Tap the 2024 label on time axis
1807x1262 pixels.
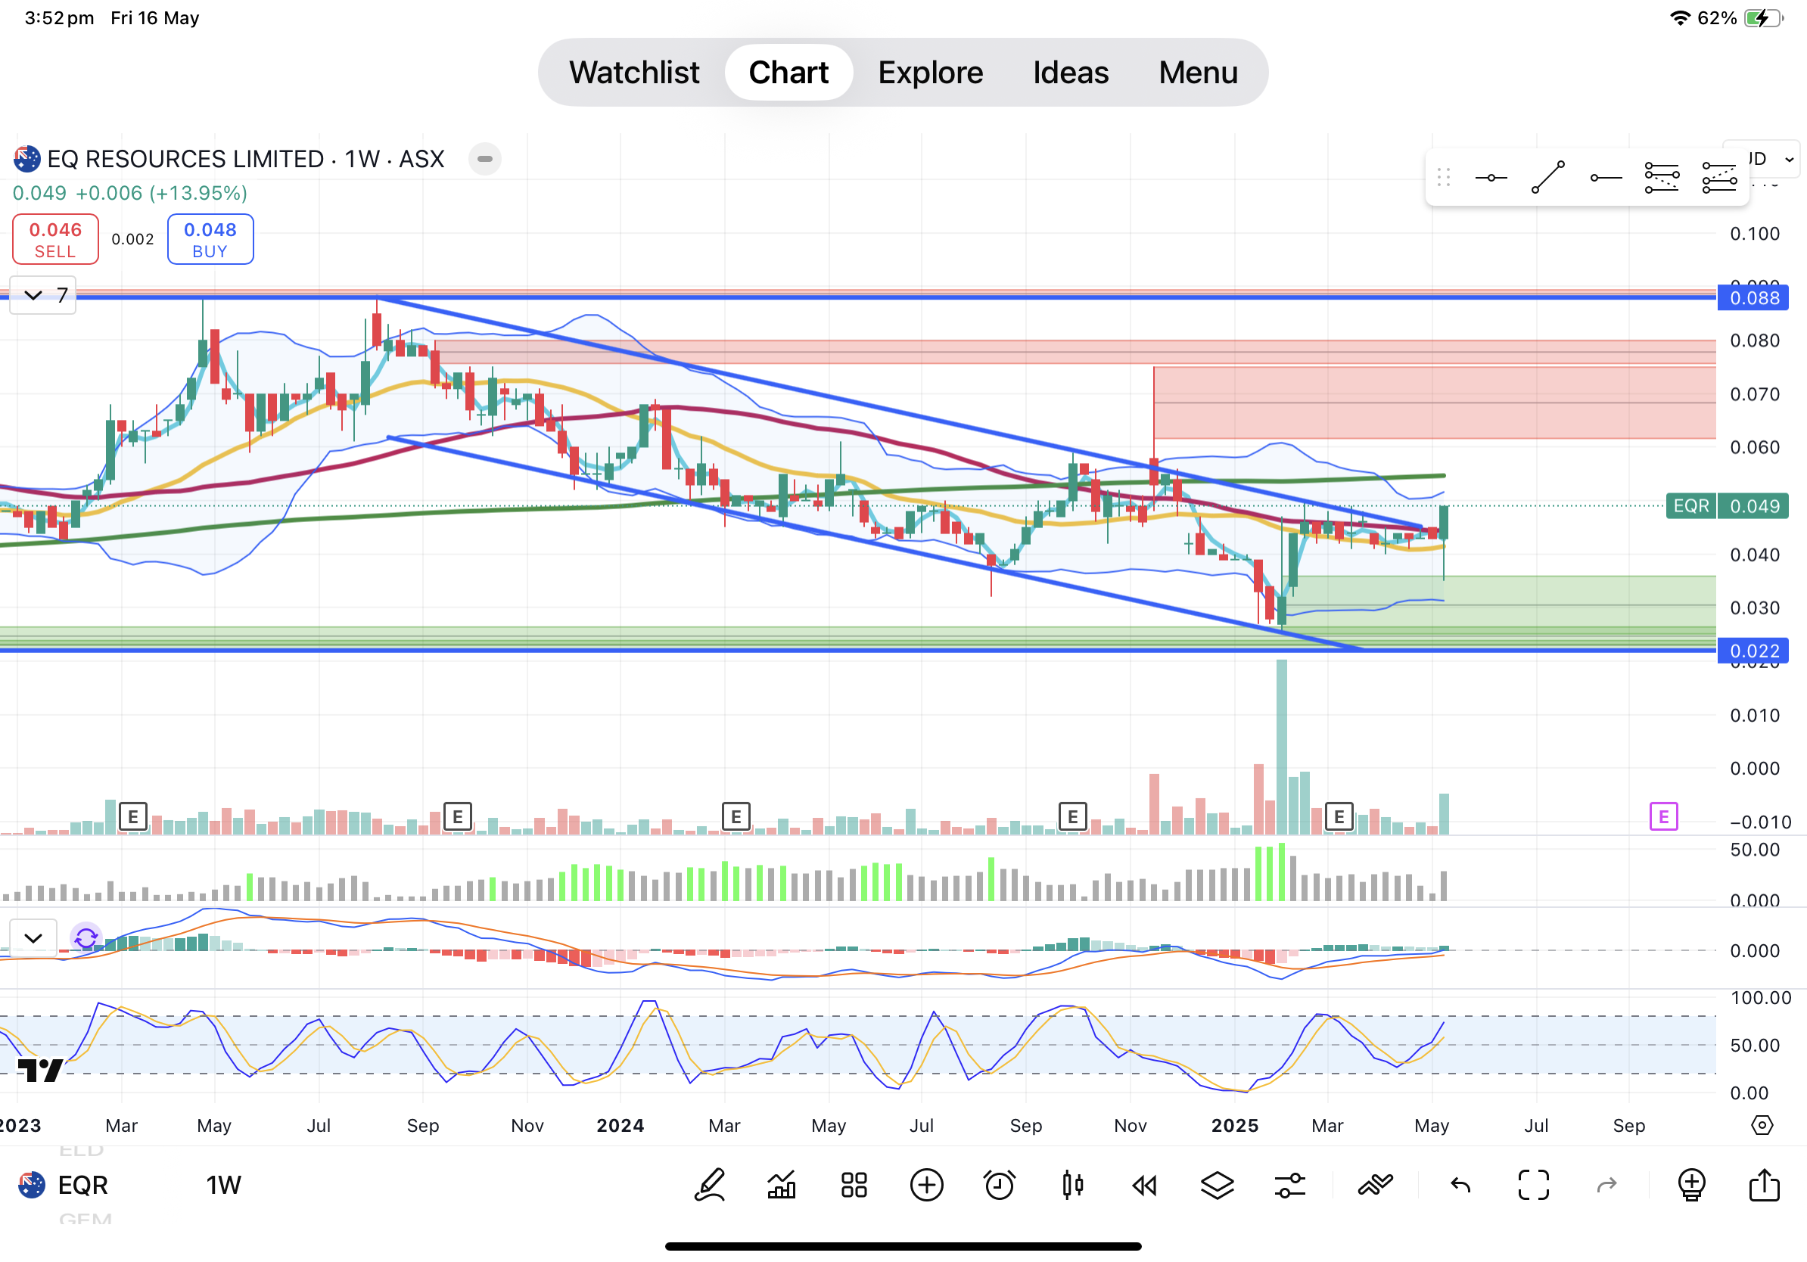point(620,1125)
